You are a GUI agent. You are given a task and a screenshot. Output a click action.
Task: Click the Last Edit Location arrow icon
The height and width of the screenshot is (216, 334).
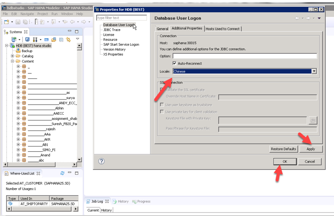[65, 22]
